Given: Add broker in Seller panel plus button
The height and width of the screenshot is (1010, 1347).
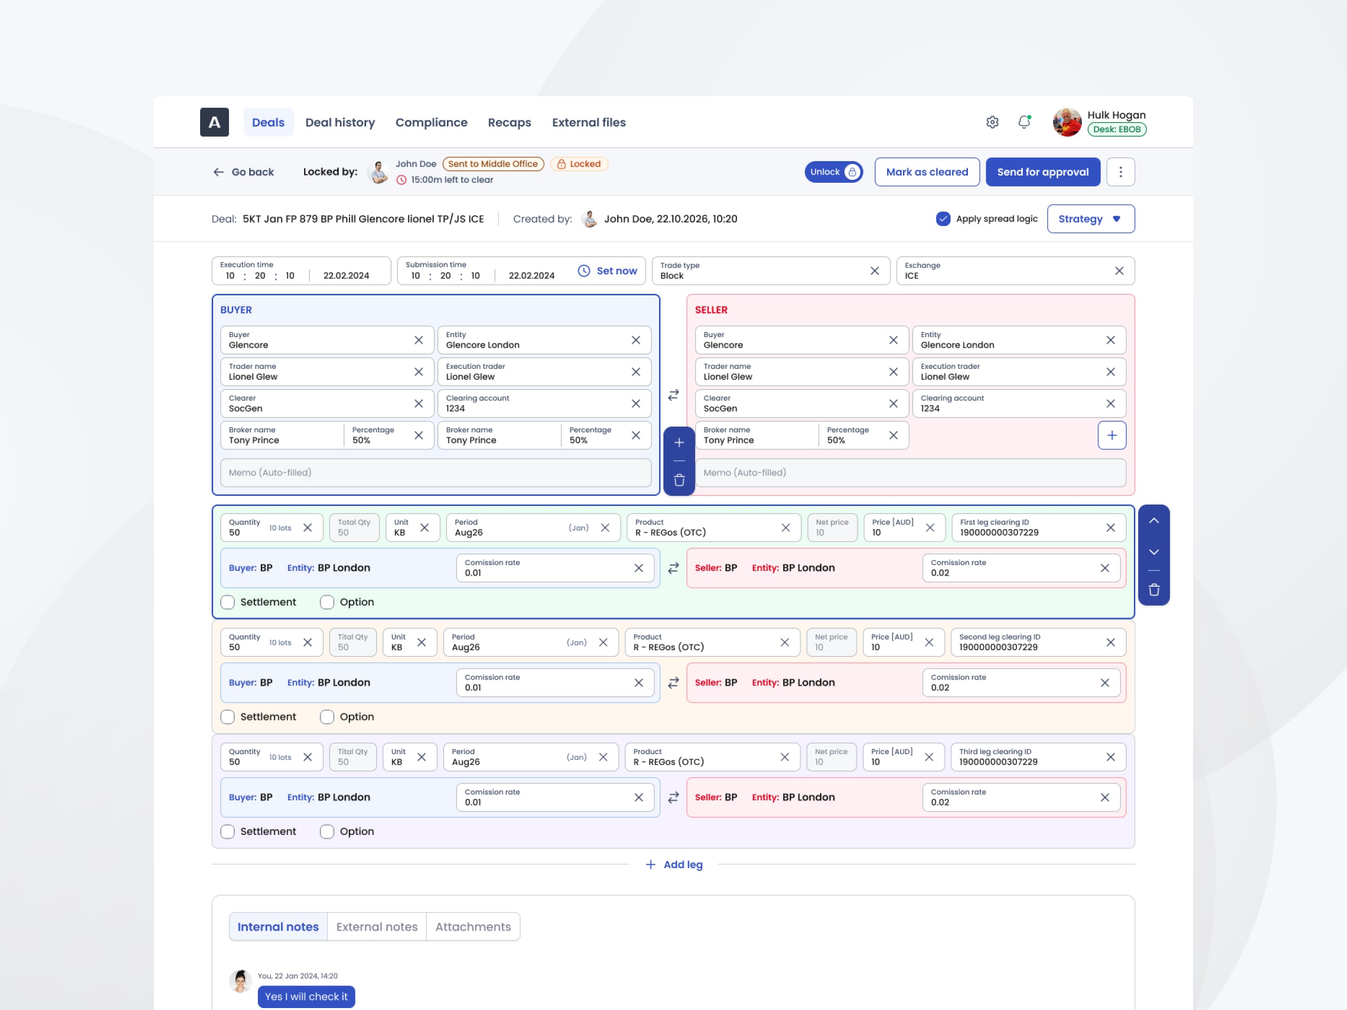Looking at the screenshot, I should click(1112, 435).
